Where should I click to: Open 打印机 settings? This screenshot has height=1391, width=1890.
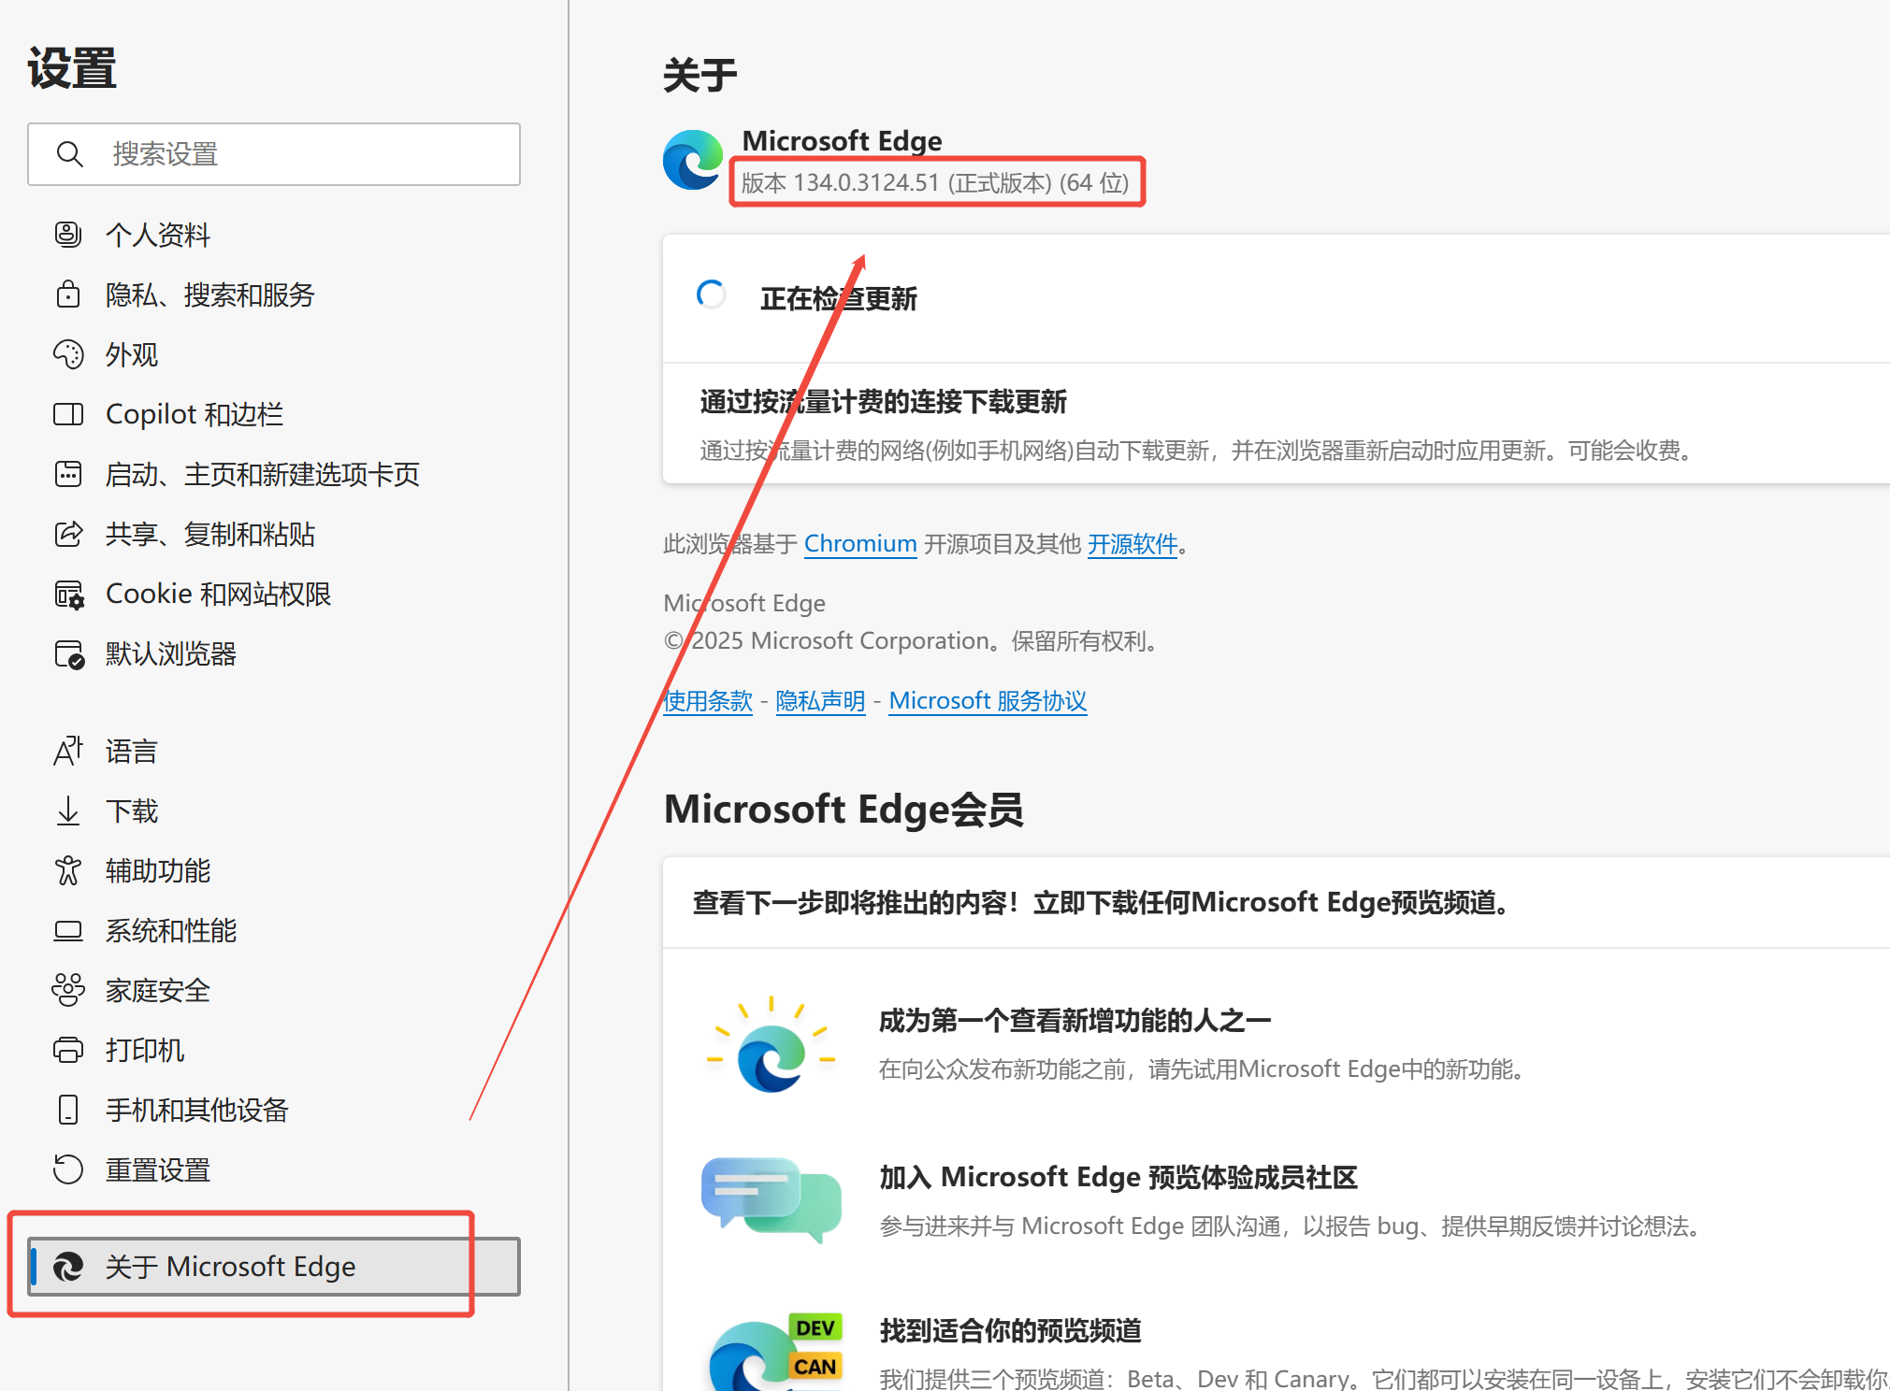145,1050
